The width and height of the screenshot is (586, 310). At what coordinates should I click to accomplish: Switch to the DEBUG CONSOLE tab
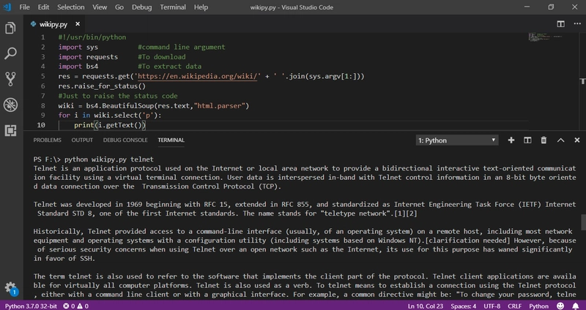125,140
